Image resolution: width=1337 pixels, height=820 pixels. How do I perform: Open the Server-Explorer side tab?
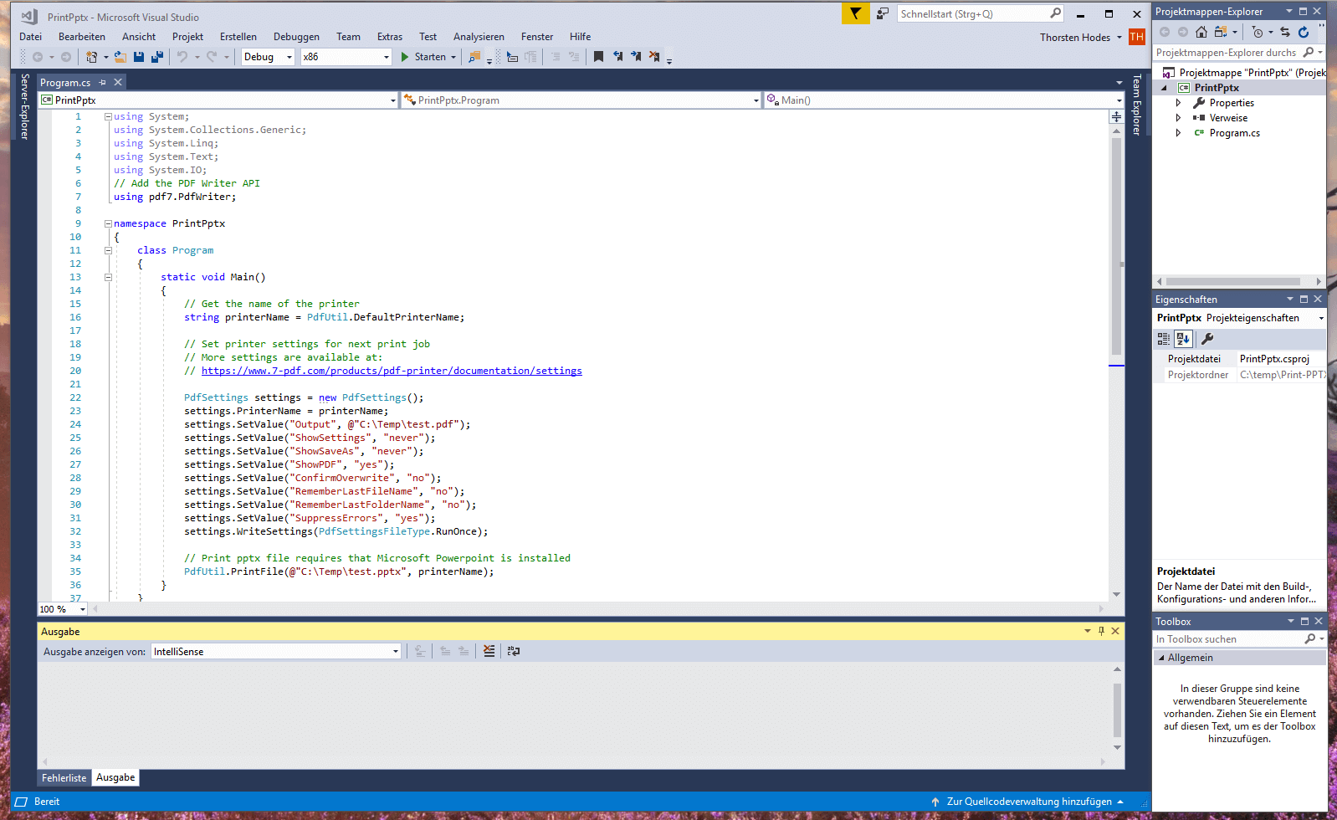click(x=24, y=106)
